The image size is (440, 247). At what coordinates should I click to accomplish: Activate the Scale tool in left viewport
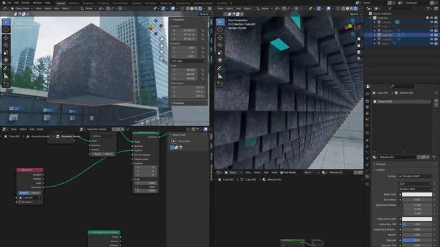6,53
